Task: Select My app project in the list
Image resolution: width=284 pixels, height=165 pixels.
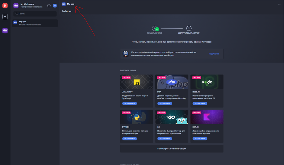Action: click(x=35, y=23)
